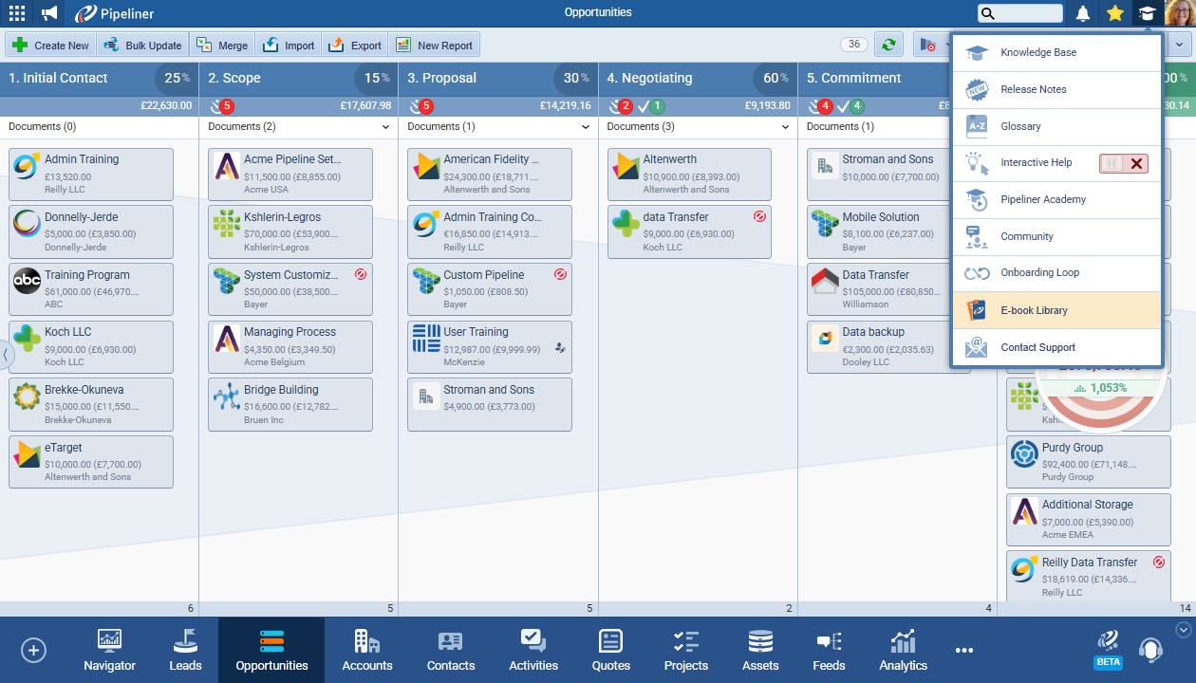Select Knowledge Base from help menu
Viewport: 1196px width, 683px height.
coord(1038,52)
